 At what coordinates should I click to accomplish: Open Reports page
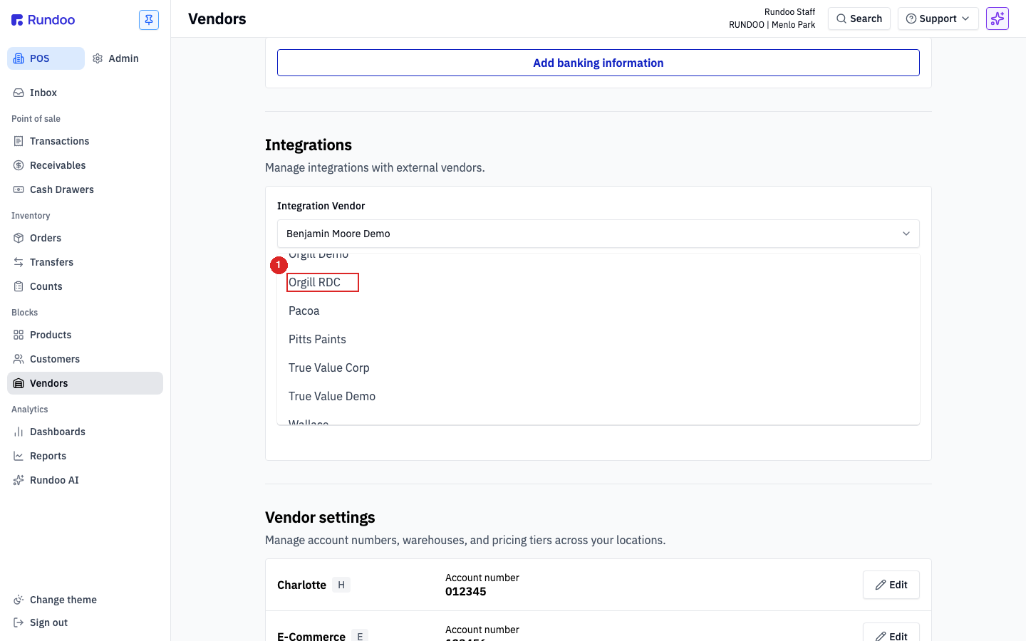coord(85,456)
